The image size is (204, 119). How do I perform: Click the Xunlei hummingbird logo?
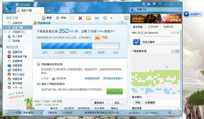click(8, 8)
